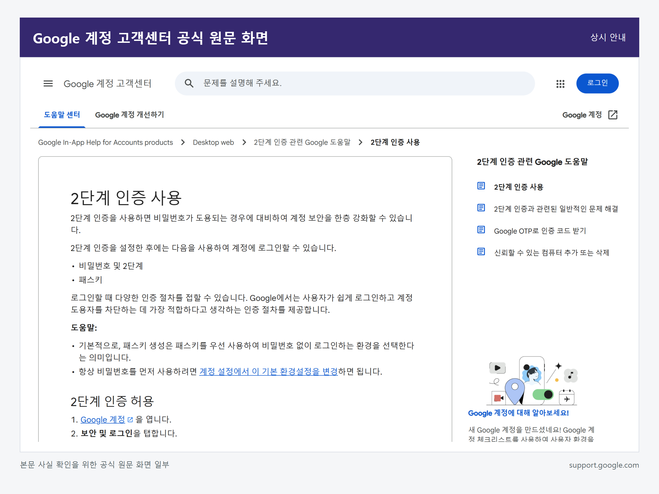659x494 pixels.
Task: Click the 2단계 인증 허용 section heading
Action: coord(112,402)
